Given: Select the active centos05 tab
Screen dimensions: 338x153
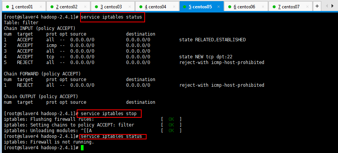Looking at the screenshot, I should [x=201, y=6].
